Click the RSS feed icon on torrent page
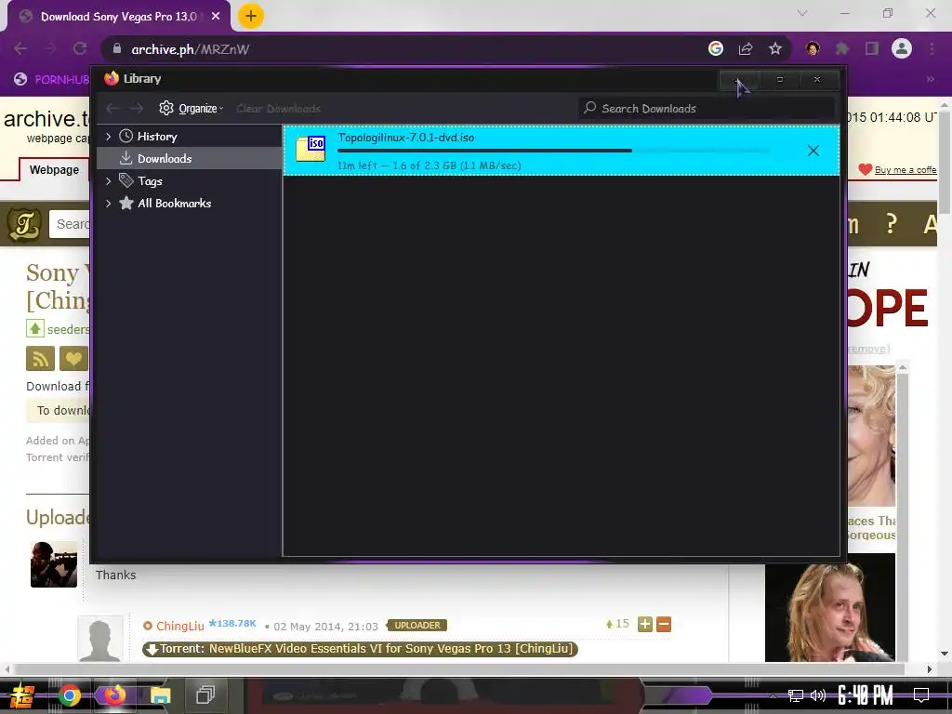The height and width of the screenshot is (714, 952). pyautogui.click(x=40, y=358)
